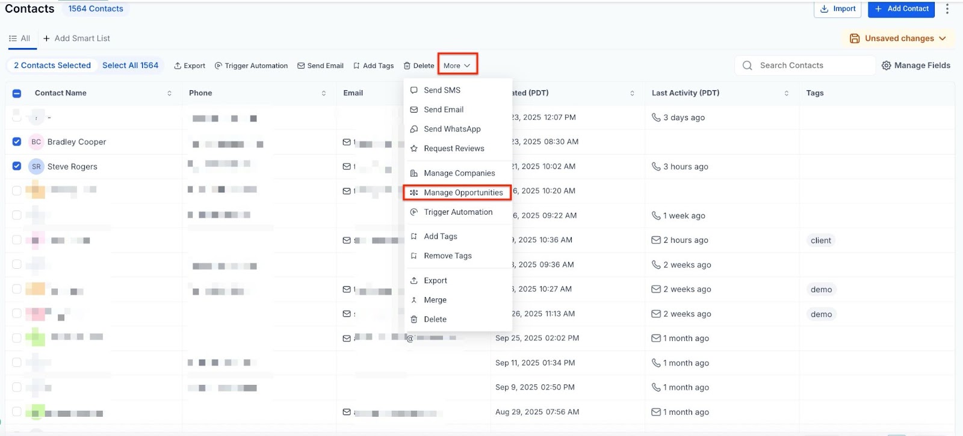Select Send WhatsApp in the dropdown menu
The height and width of the screenshot is (436, 963).
click(452, 129)
